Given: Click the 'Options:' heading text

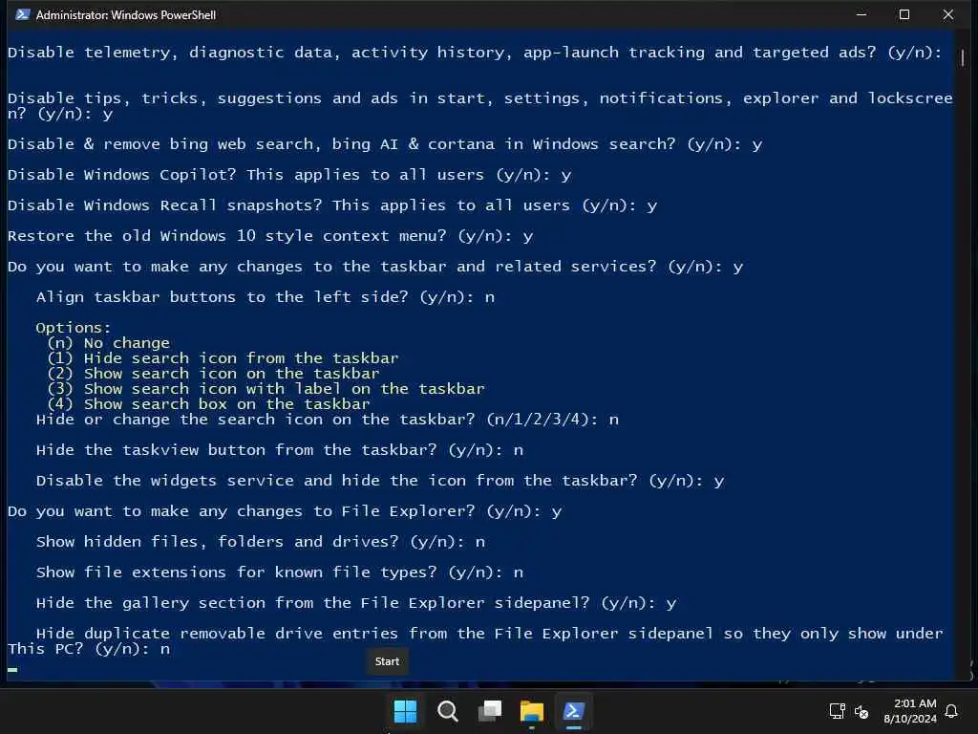Looking at the screenshot, I should click(73, 327).
